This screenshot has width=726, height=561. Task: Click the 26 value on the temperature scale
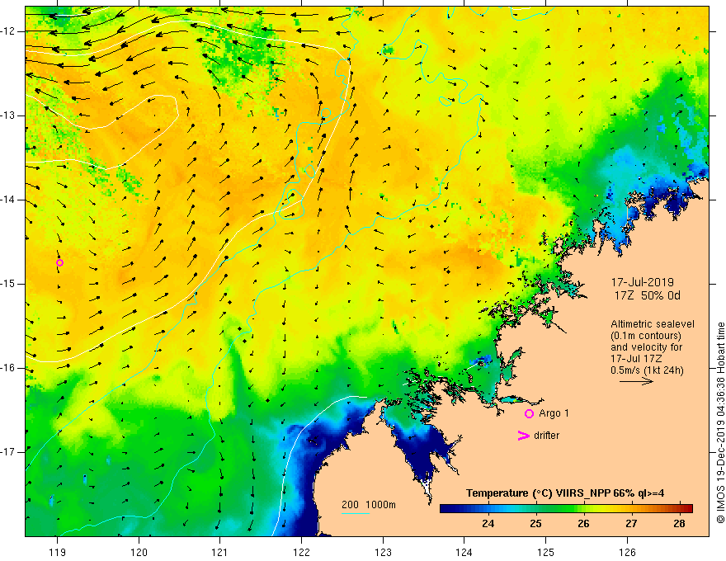[x=583, y=524]
